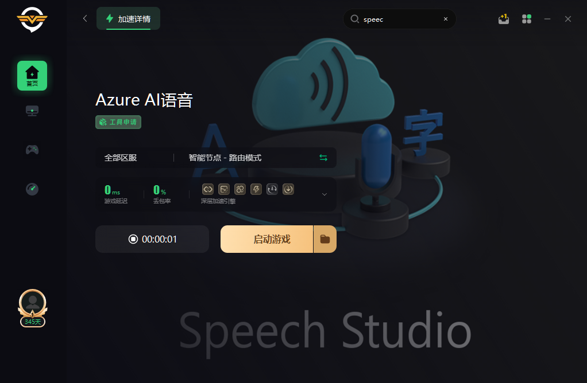Open the user avatar profile
The width and height of the screenshot is (587, 383).
pos(33,303)
